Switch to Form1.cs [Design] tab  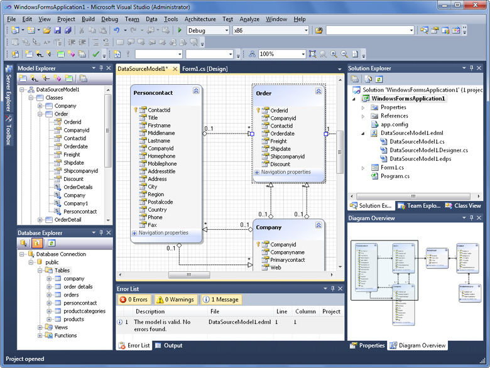205,68
